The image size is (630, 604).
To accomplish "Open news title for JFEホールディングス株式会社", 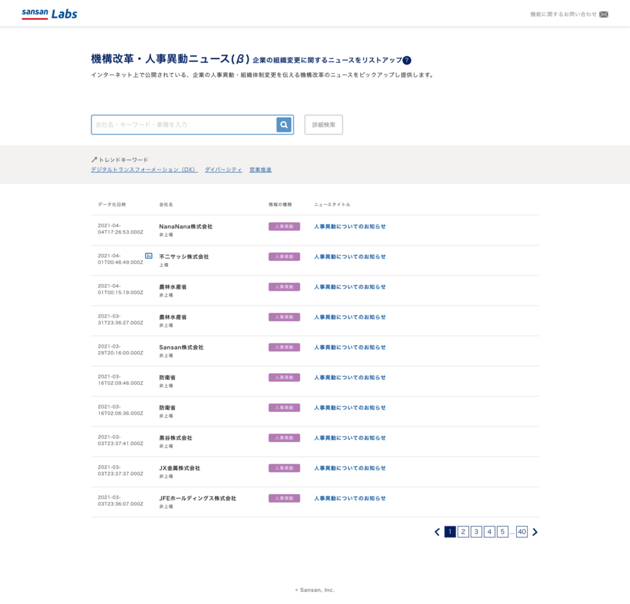I will pyautogui.click(x=350, y=498).
